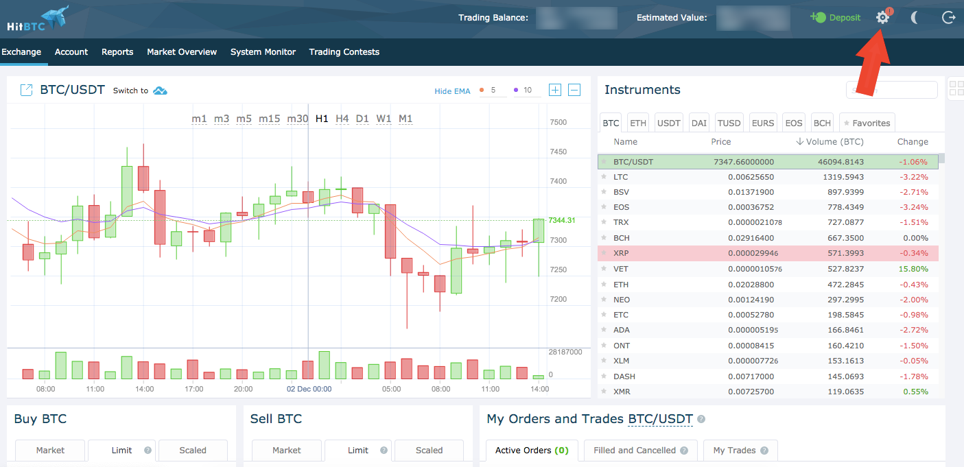The width and height of the screenshot is (964, 467).
Task: Toggle favorite star for TRX
Action: [x=604, y=222]
